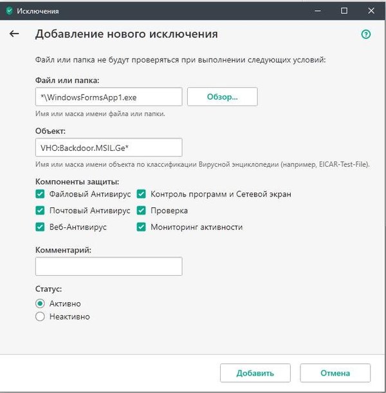Click the Комментарий text field

coord(109,266)
